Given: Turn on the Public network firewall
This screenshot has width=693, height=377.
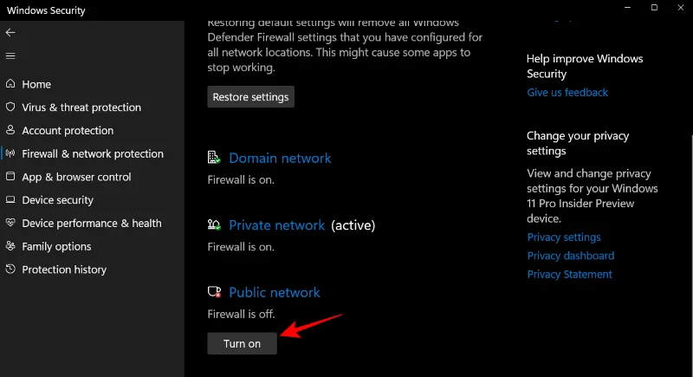Looking at the screenshot, I should click(243, 343).
